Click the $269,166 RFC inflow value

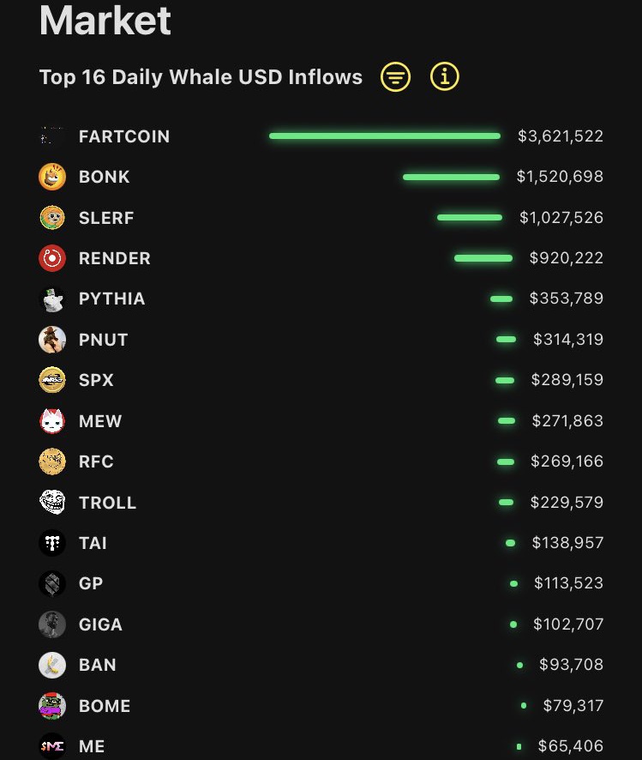click(x=567, y=461)
